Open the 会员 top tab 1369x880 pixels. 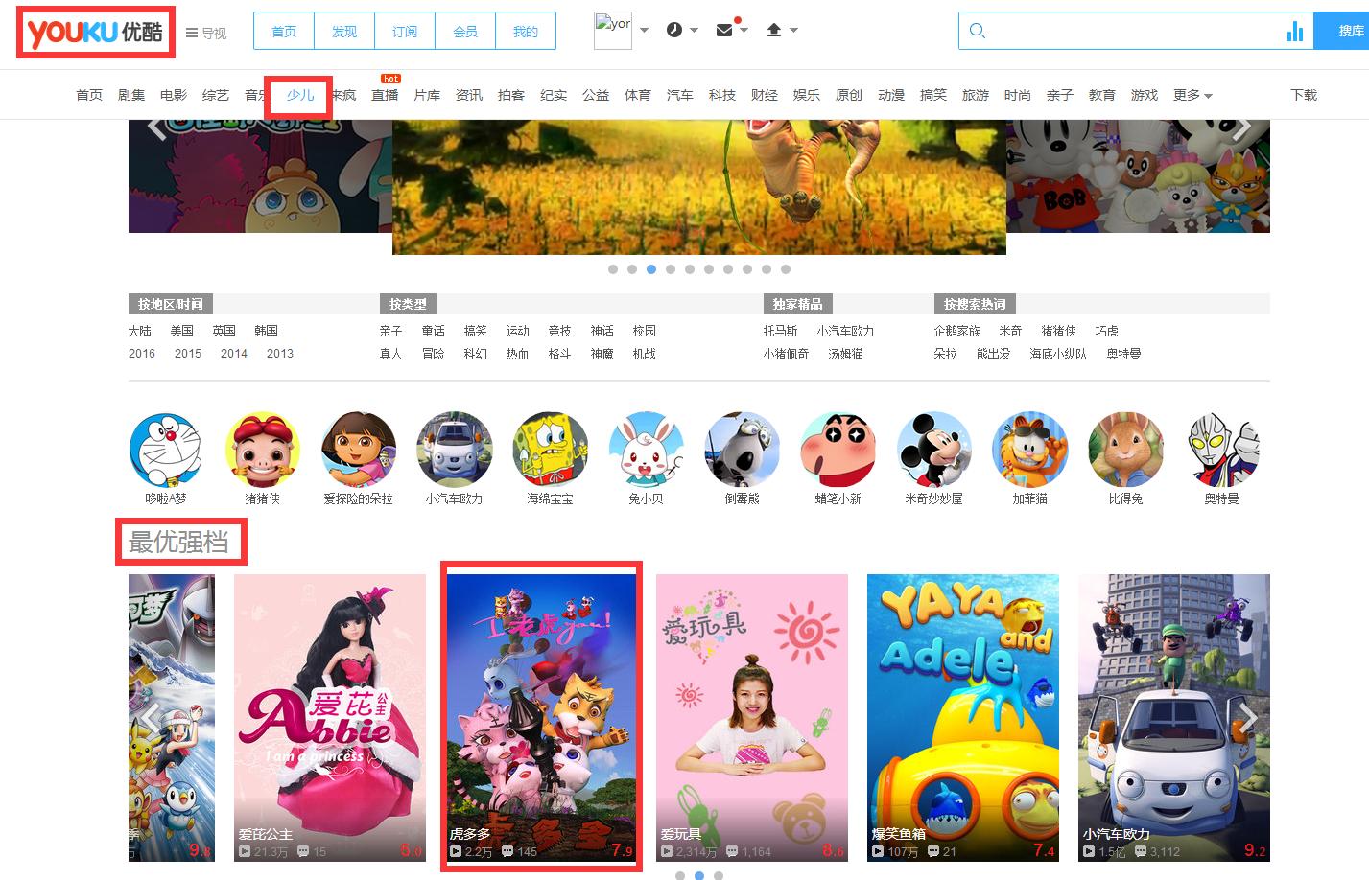tap(465, 32)
